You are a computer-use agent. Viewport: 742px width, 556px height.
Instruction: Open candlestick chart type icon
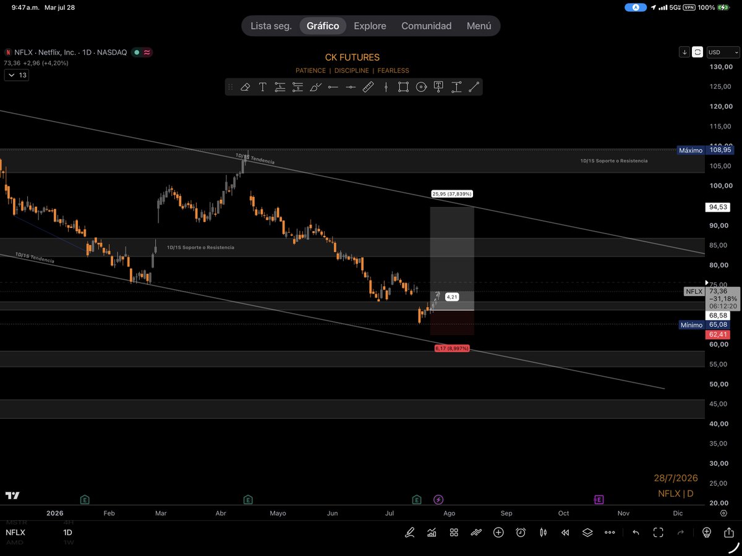click(x=543, y=533)
